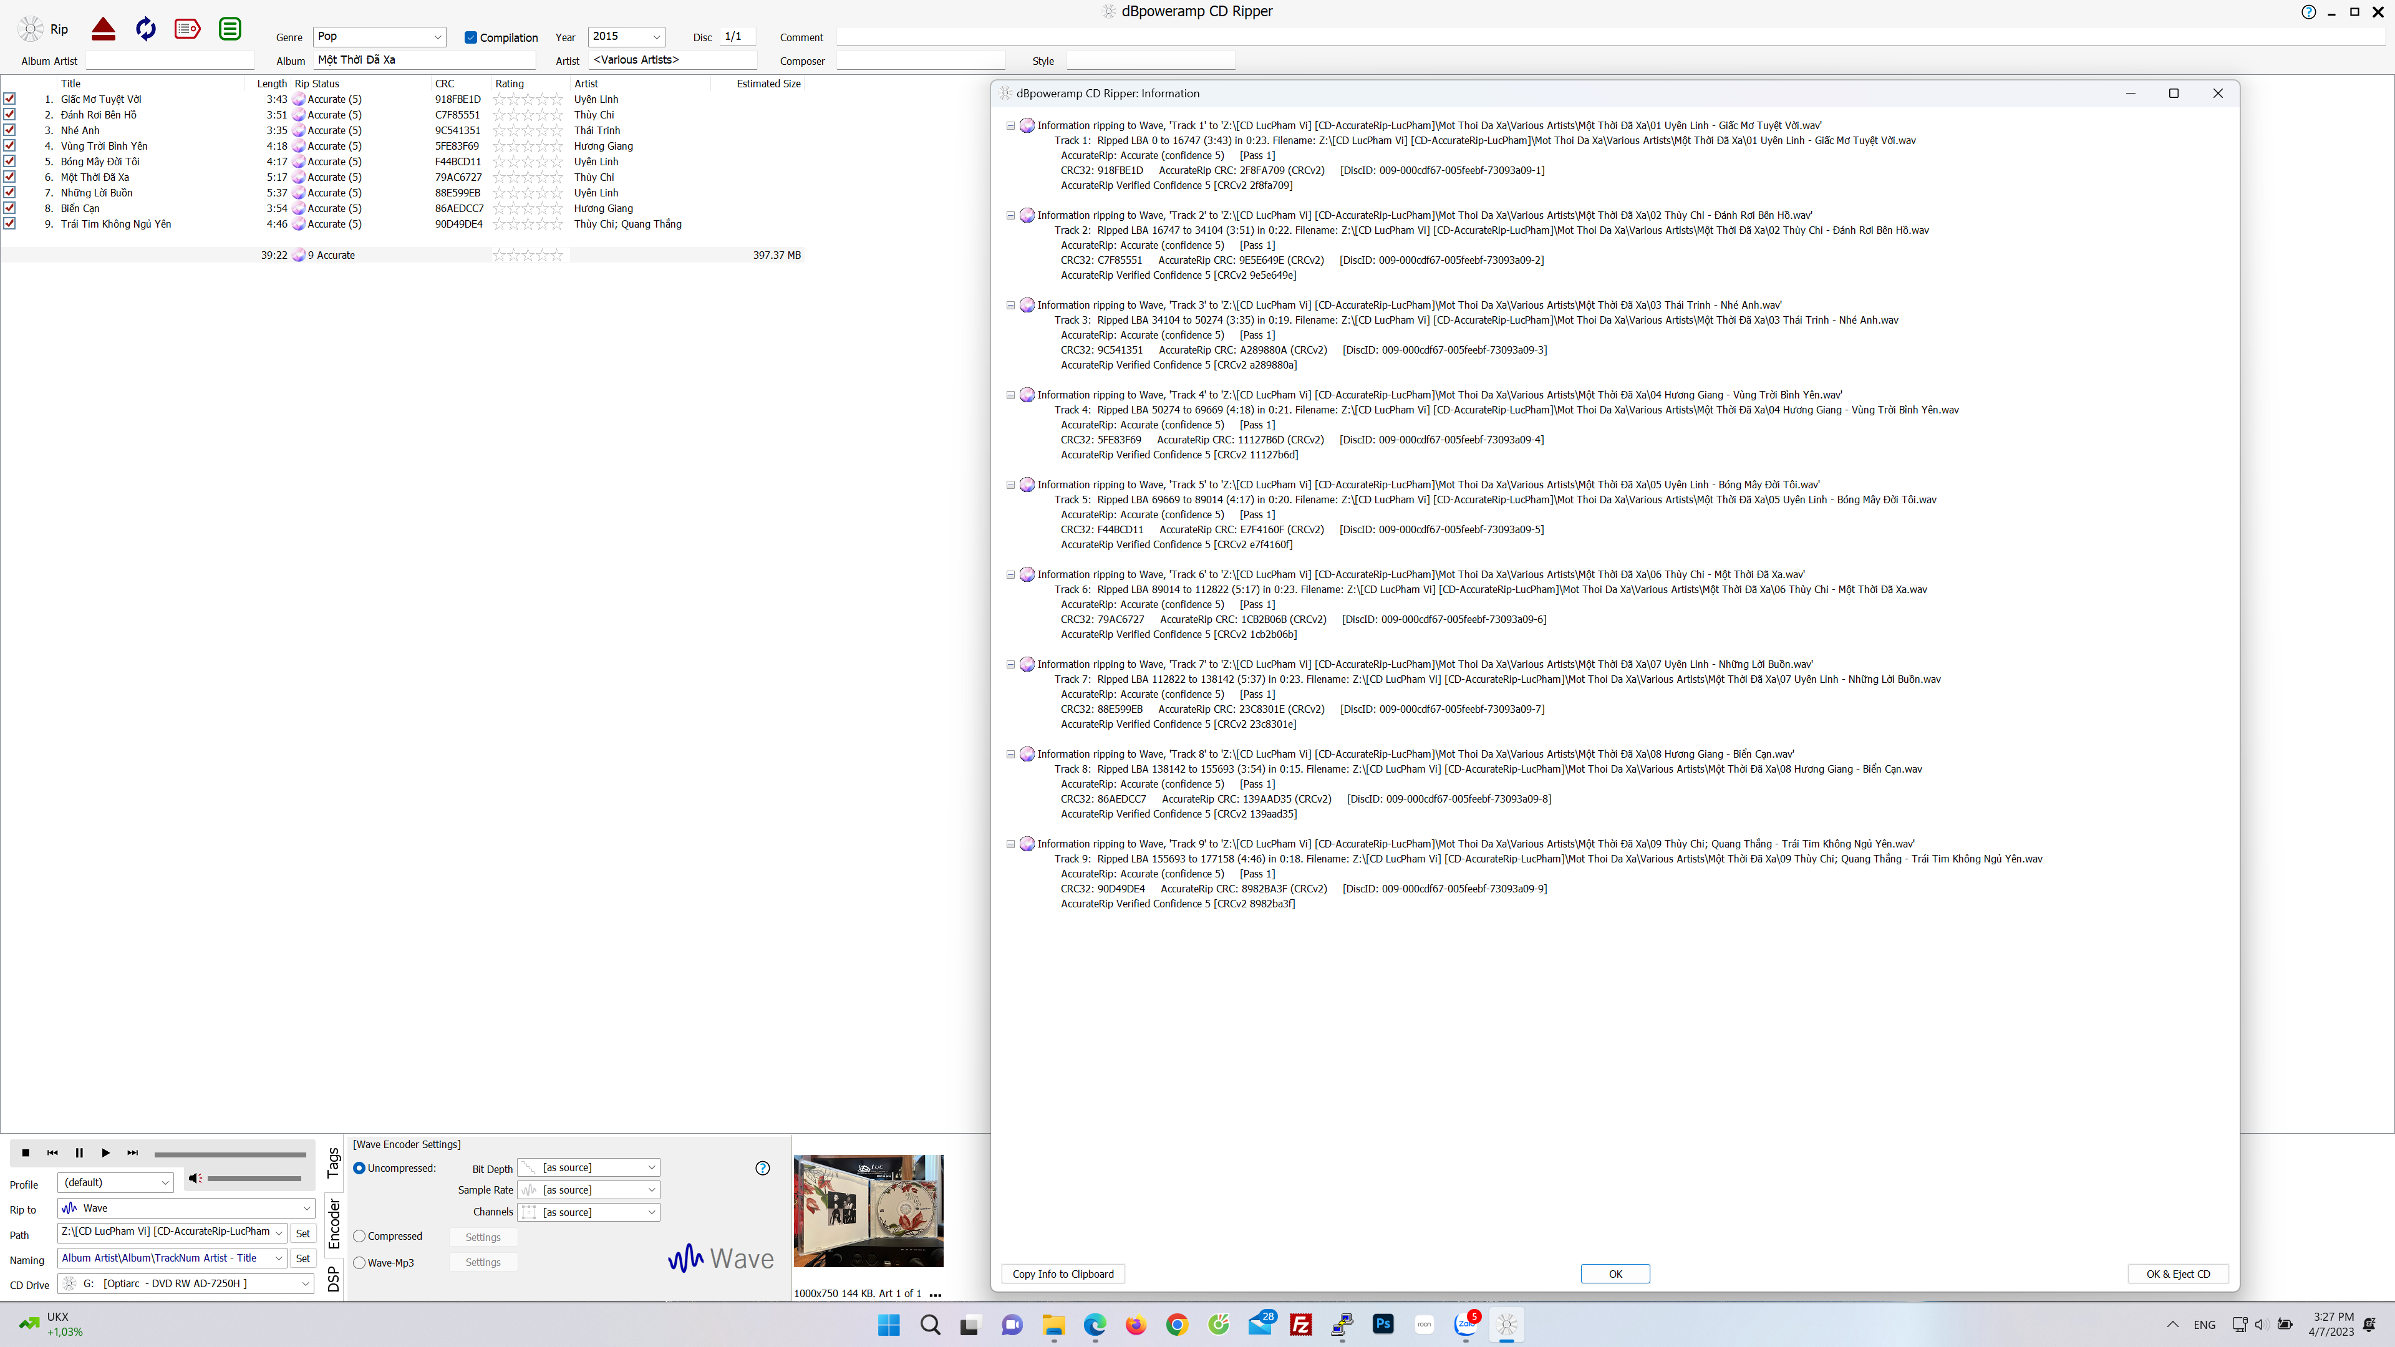Open the help icon in the title bar

(x=2308, y=12)
